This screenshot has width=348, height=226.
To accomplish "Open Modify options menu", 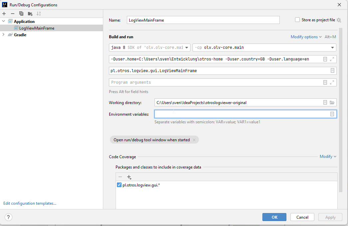I will (x=304, y=37).
